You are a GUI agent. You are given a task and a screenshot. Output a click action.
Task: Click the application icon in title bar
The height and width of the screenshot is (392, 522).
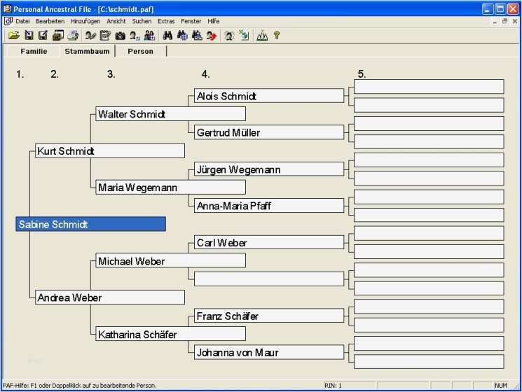pyautogui.click(x=7, y=8)
